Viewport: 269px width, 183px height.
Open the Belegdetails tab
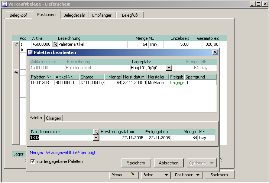(x=74, y=15)
